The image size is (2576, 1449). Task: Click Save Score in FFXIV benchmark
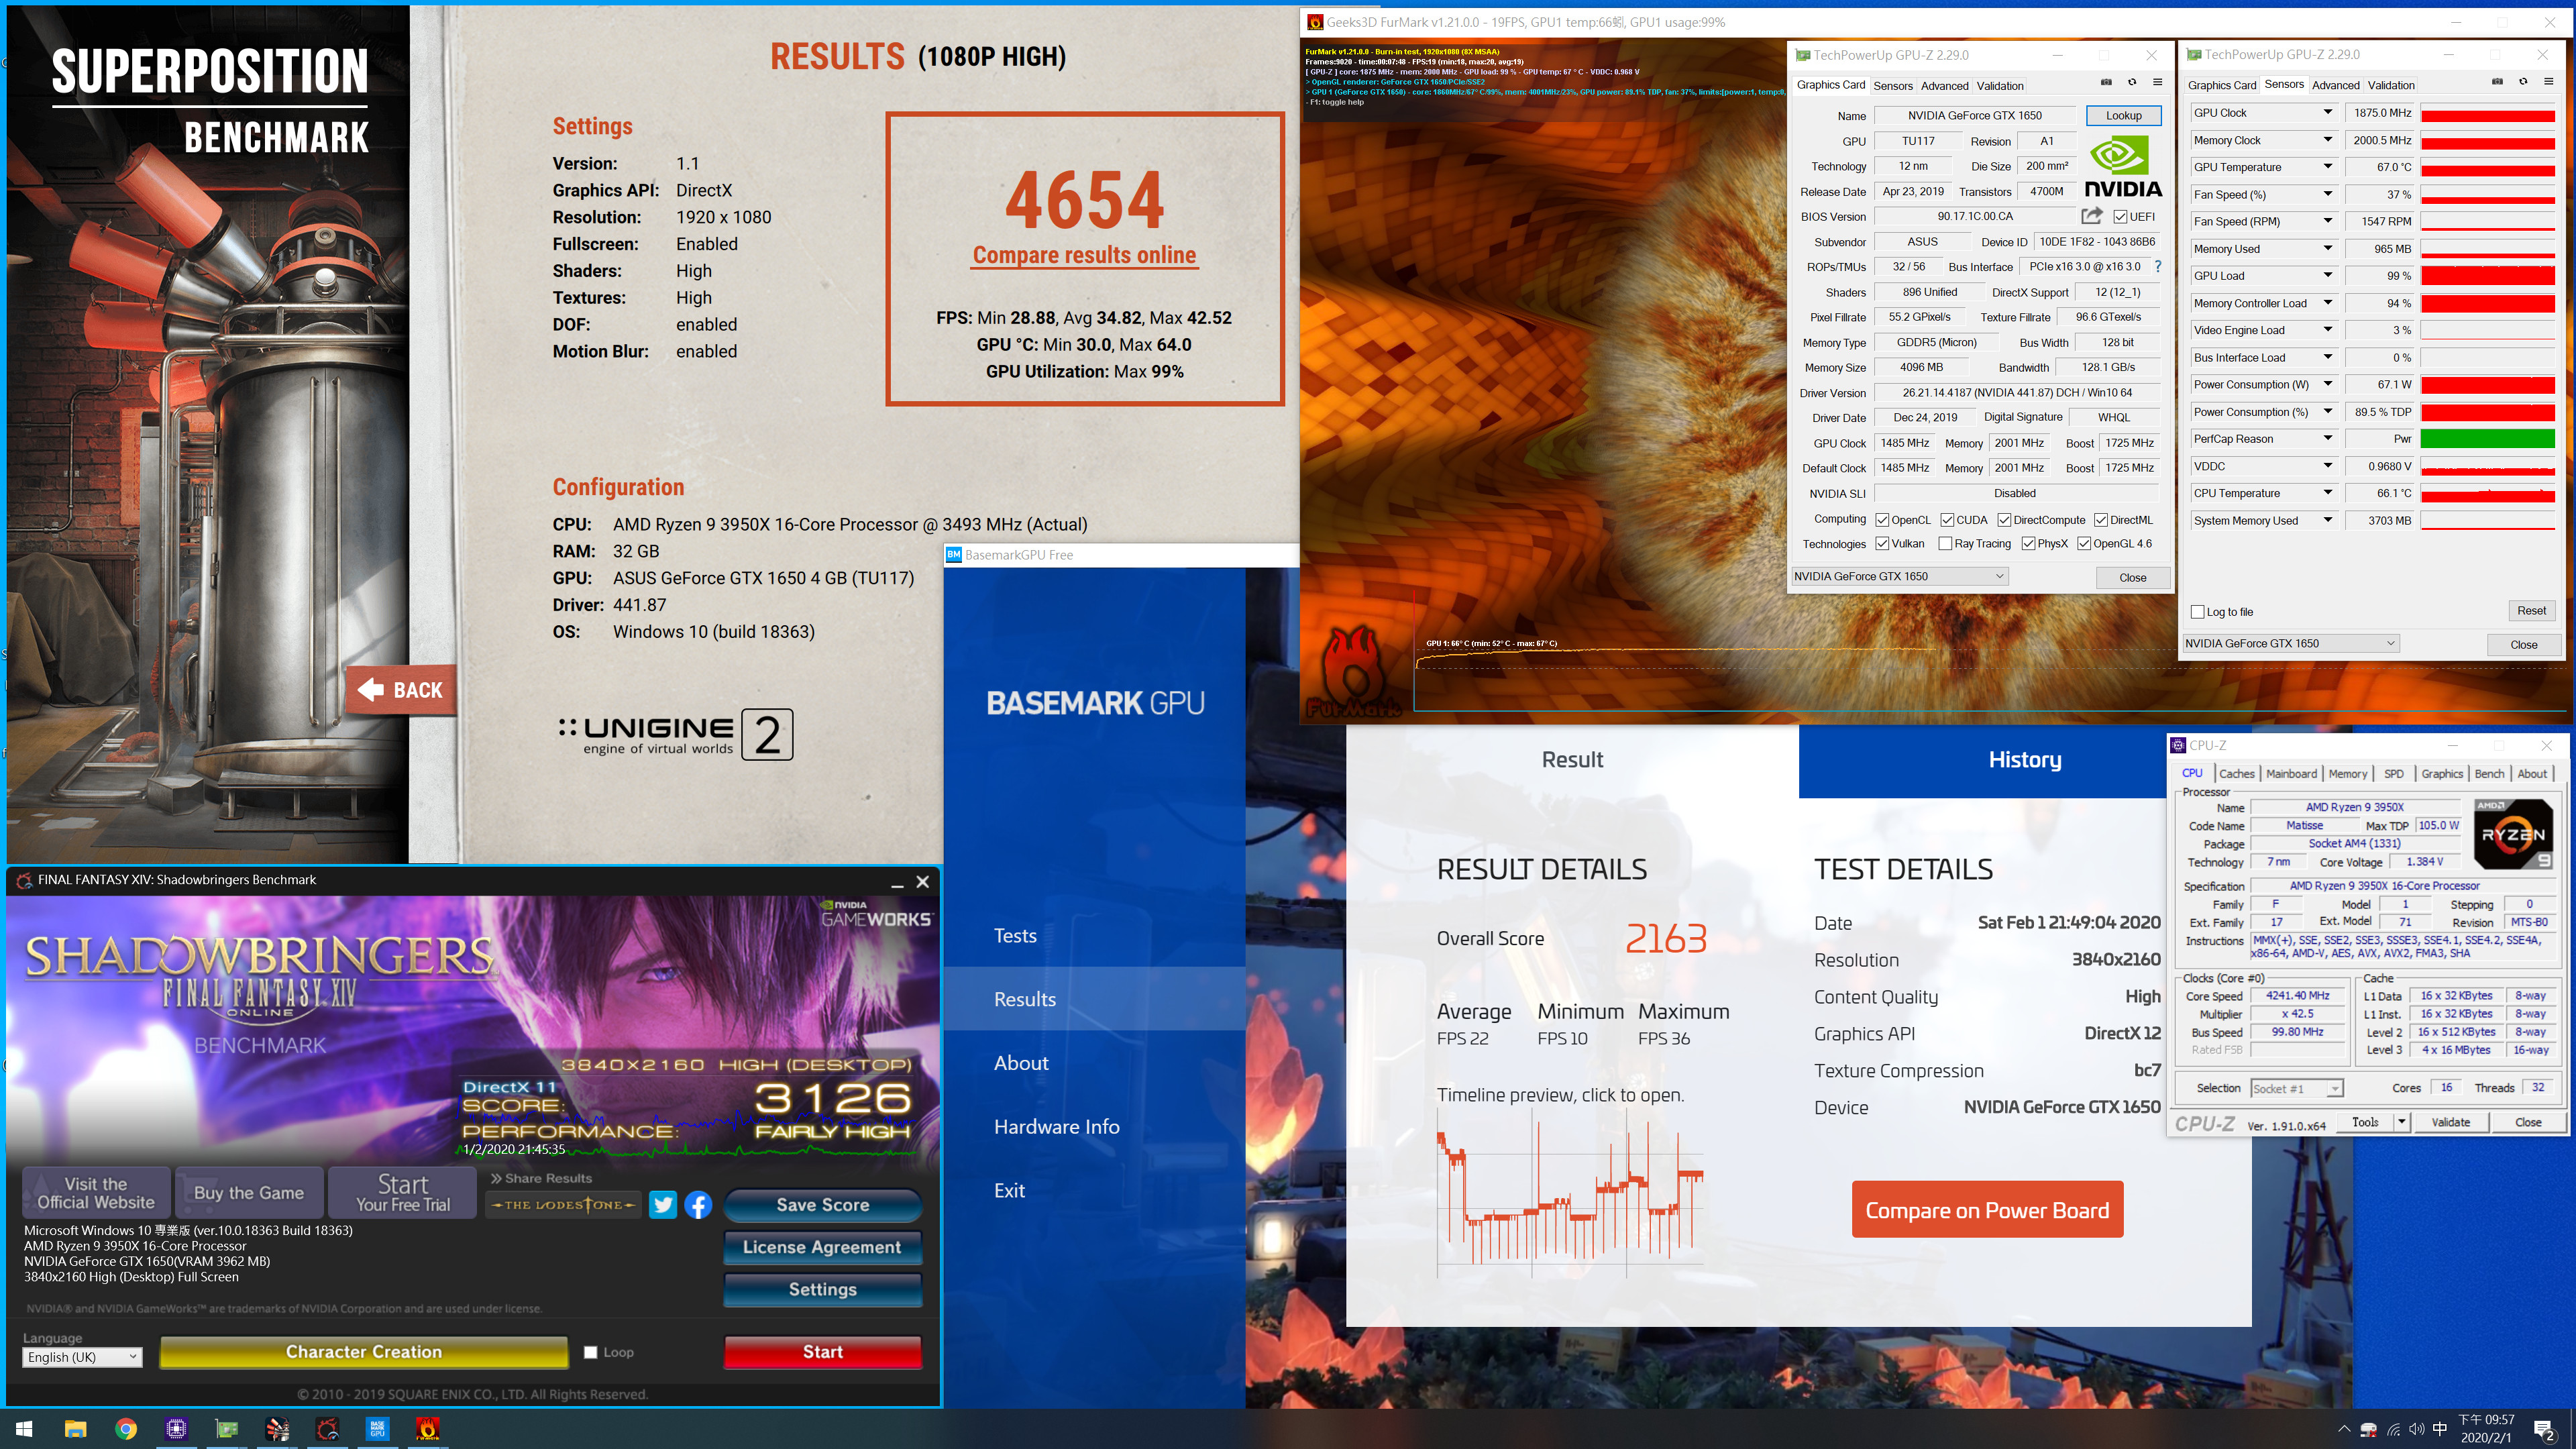(x=822, y=1205)
